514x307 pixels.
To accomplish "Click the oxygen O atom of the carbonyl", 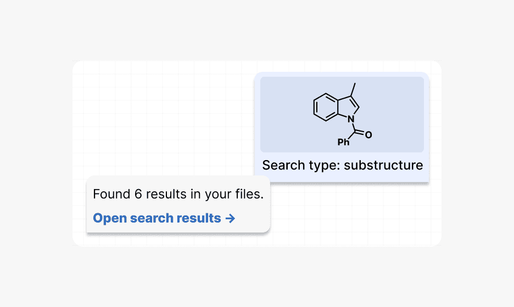I will pos(368,134).
